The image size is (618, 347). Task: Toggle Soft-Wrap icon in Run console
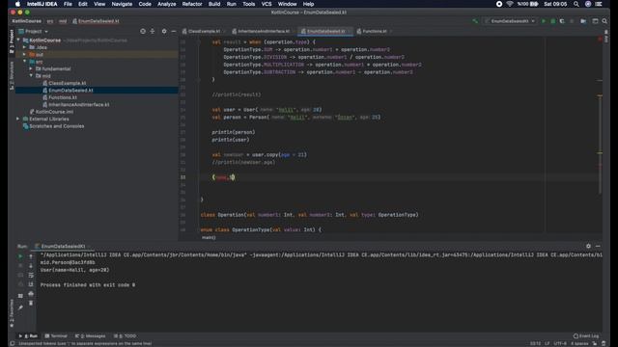[x=31, y=276]
